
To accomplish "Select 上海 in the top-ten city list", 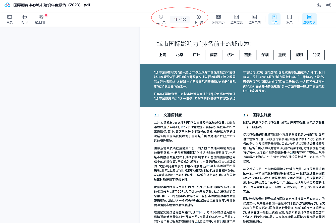I will pyautogui.click(x=162, y=55).
